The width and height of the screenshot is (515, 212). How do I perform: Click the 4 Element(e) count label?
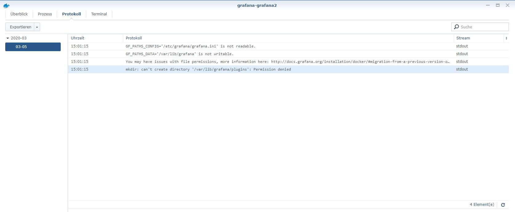[x=482, y=205]
